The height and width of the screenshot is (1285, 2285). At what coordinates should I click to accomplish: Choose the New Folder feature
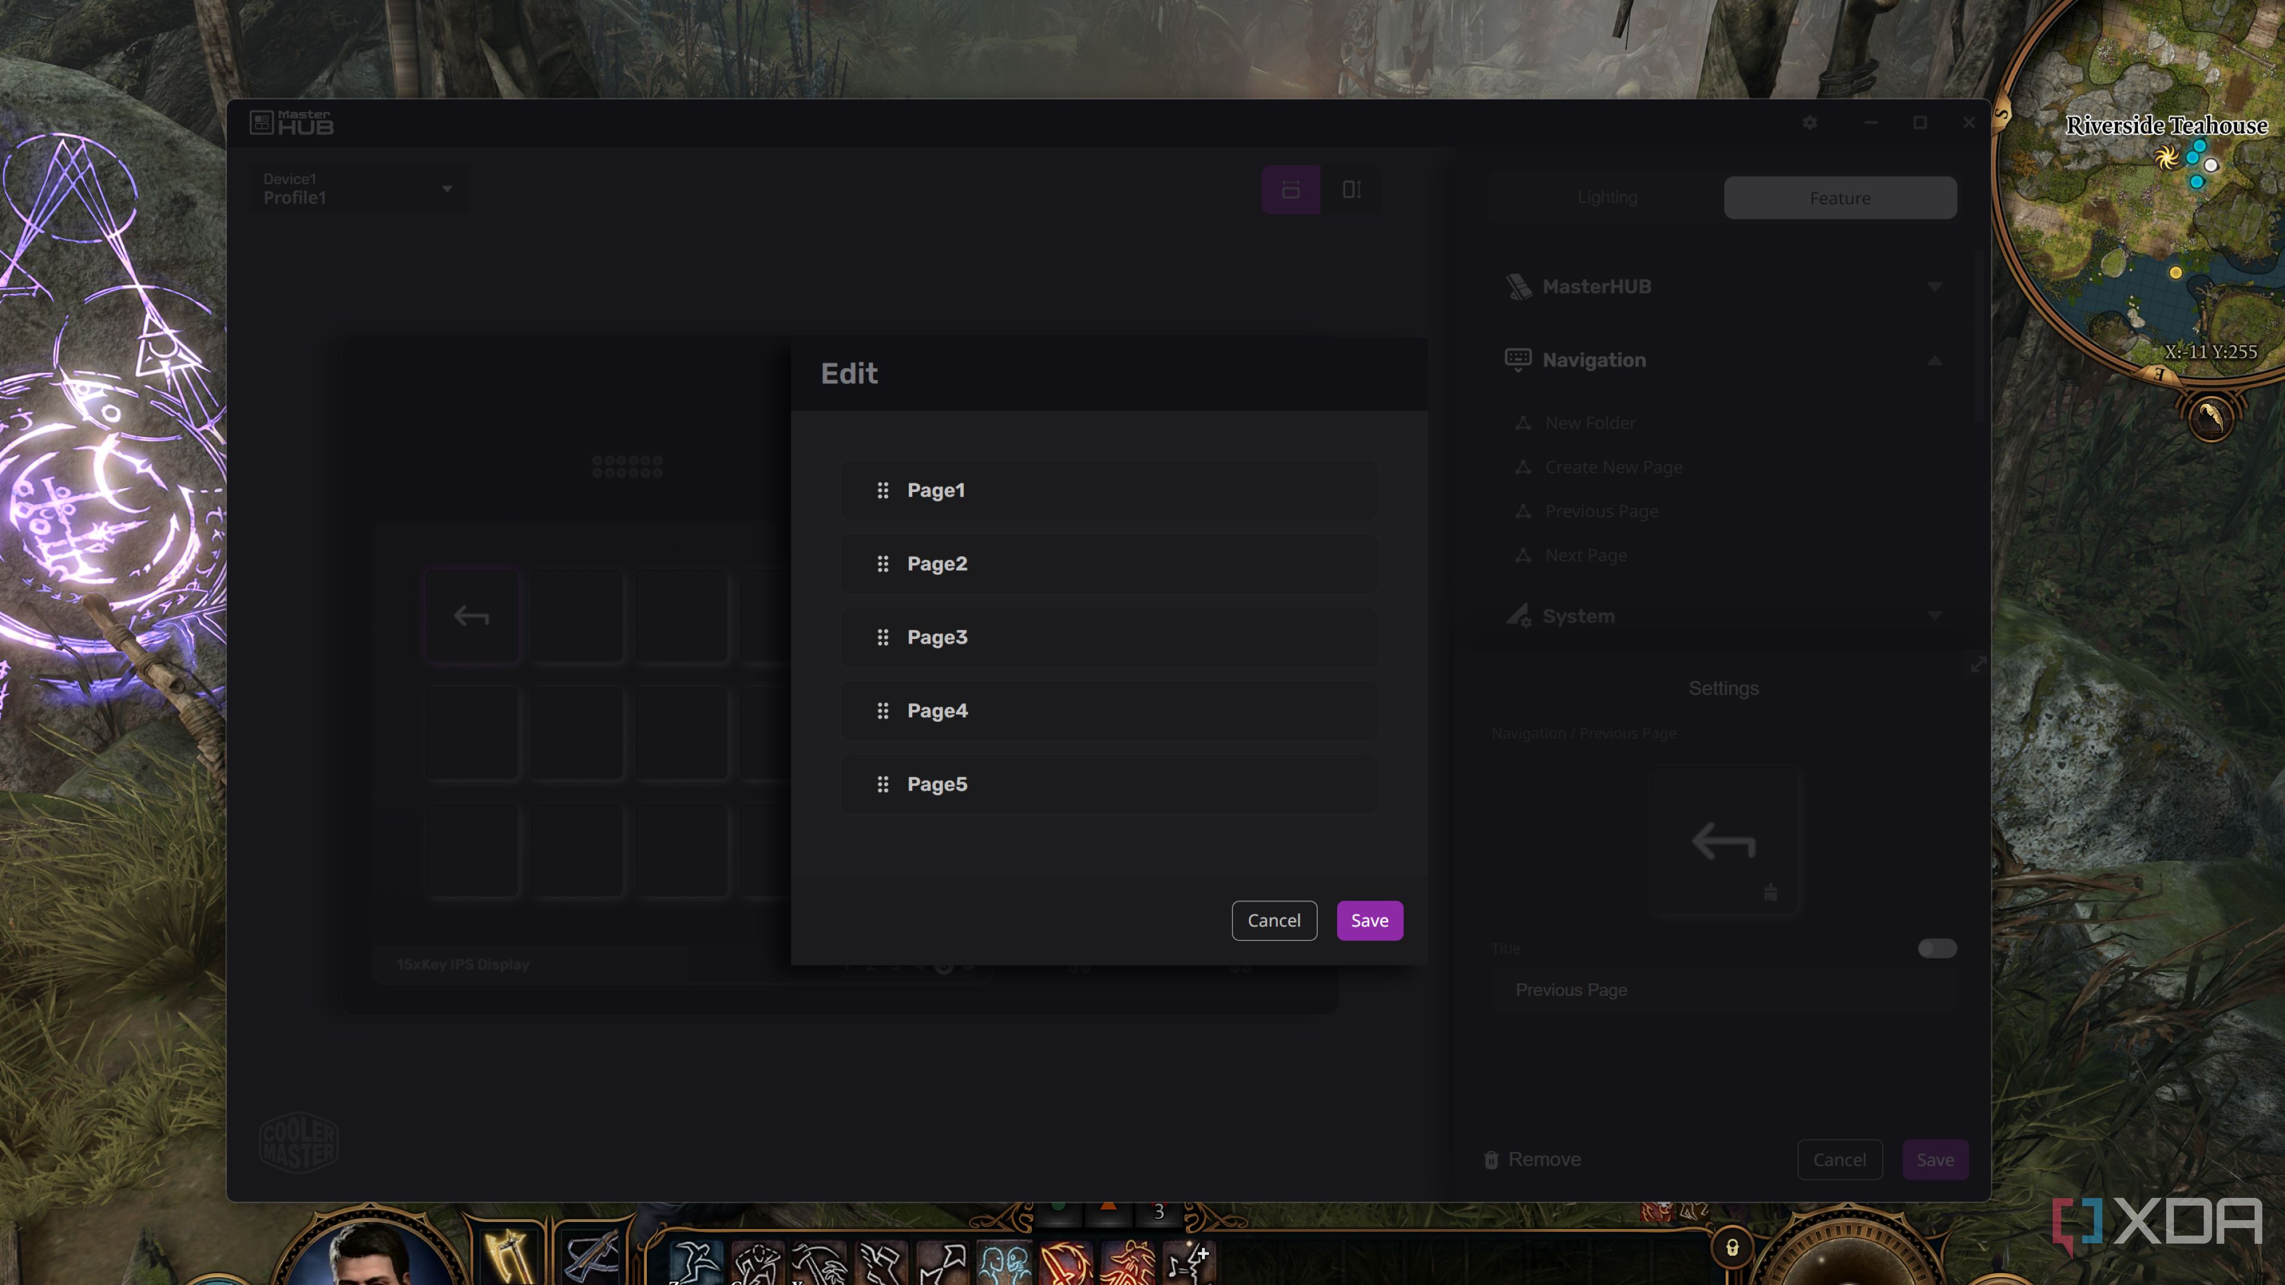(x=1589, y=423)
